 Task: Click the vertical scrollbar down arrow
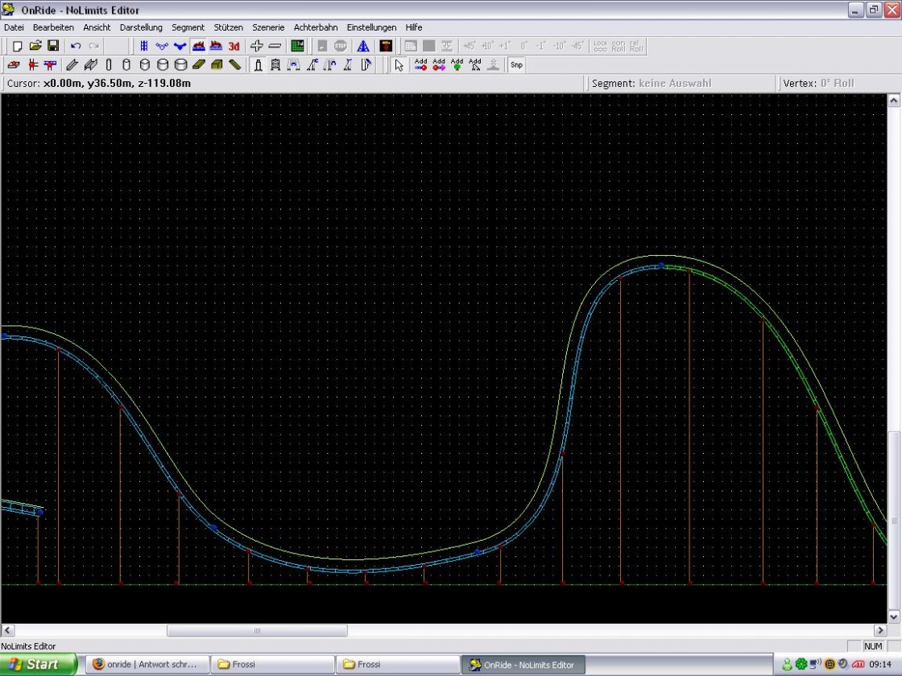click(x=894, y=616)
